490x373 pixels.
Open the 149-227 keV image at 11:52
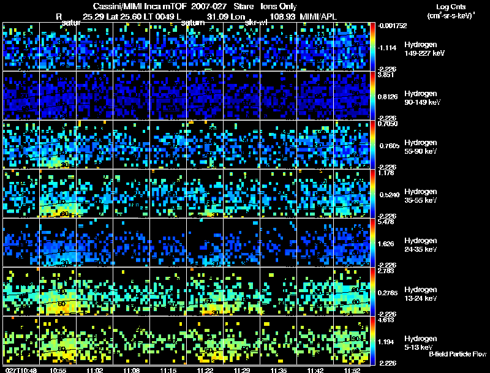(352, 47)
